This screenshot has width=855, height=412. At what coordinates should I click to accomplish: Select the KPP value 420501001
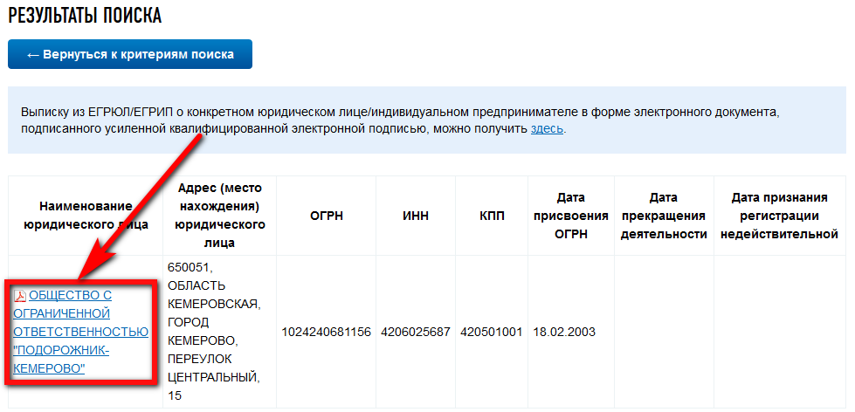tap(491, 333)
